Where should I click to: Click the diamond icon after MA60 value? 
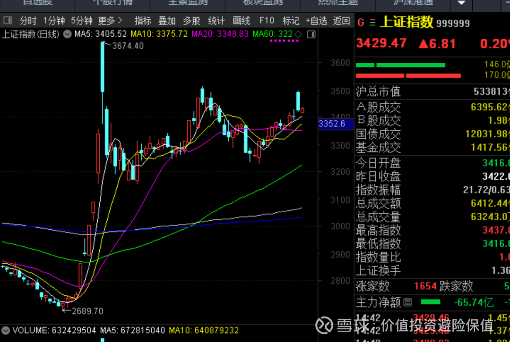tap(298, 34)
